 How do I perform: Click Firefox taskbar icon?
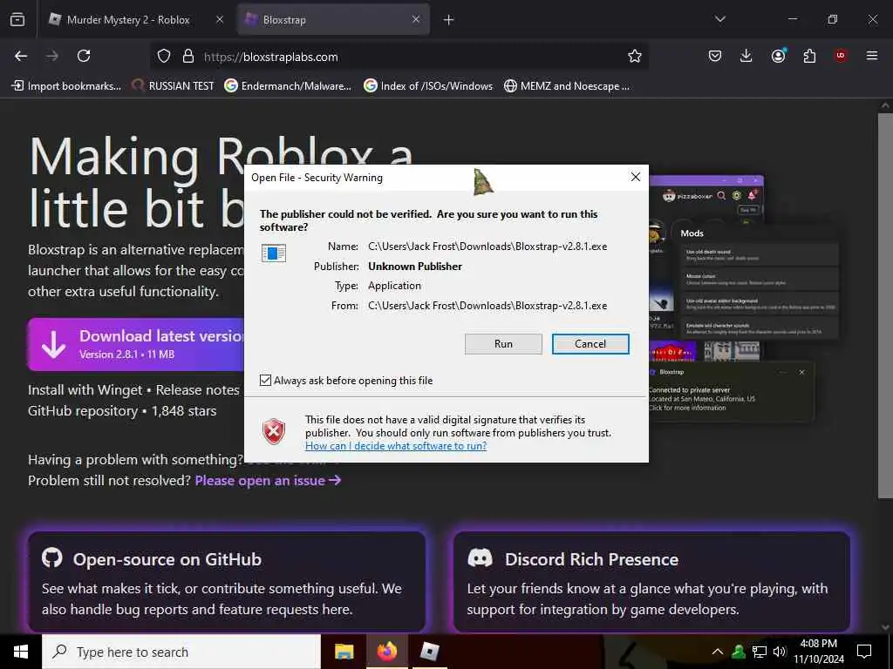tap(386, 652)
